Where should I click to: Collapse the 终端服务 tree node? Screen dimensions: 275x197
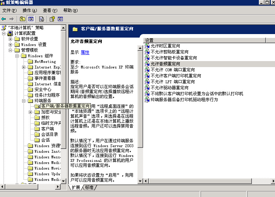24,101
